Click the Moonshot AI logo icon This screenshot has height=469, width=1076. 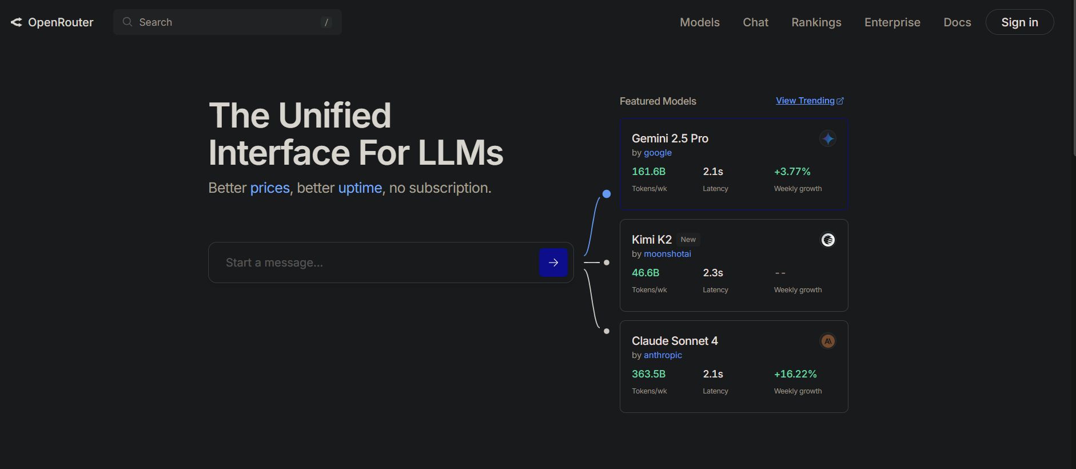(x=827, y=240)
